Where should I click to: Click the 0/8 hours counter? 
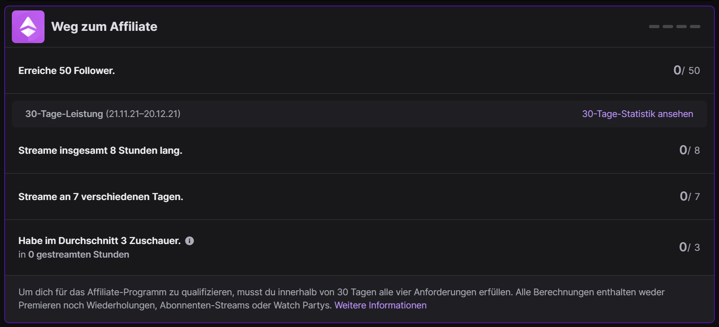(x=689, y=150)
